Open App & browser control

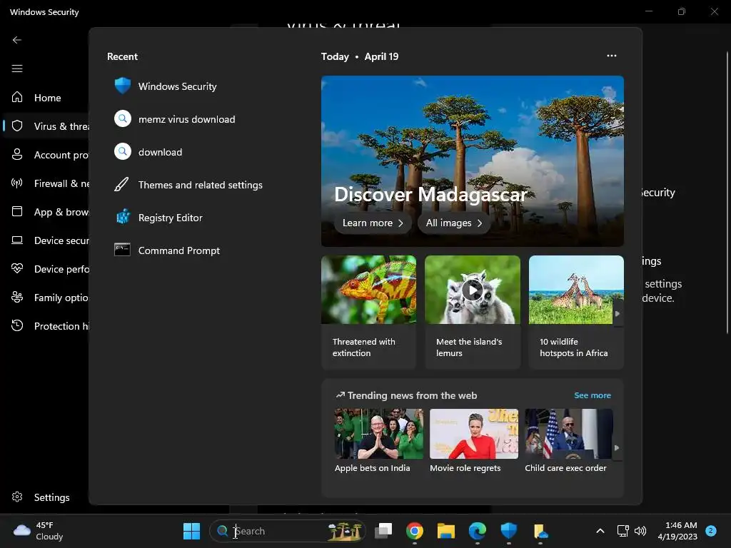[x=46, y=211]
